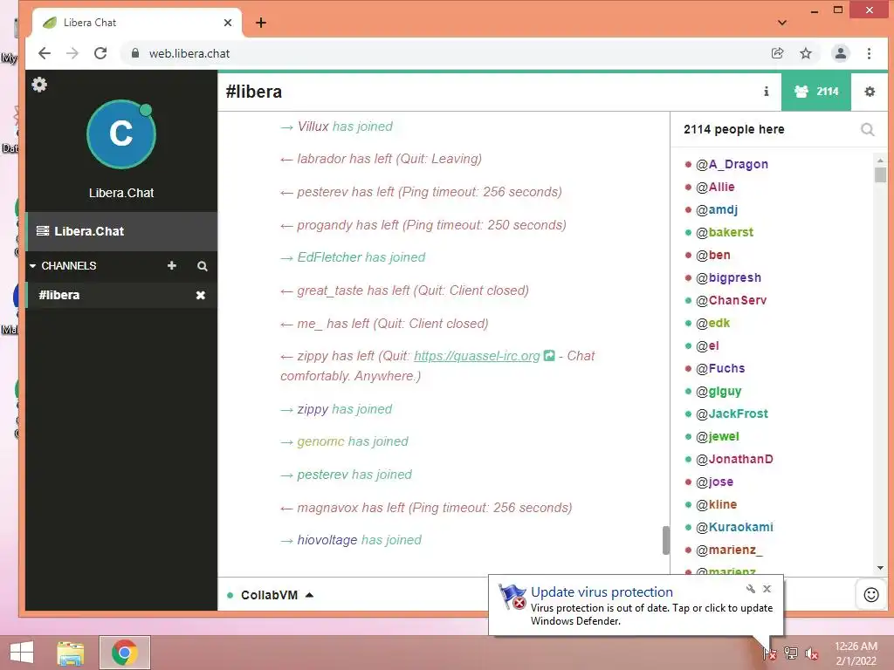Click user list scrollbar up arrow
The width and height of the screenshot is (894, 670).
point(880,161)
